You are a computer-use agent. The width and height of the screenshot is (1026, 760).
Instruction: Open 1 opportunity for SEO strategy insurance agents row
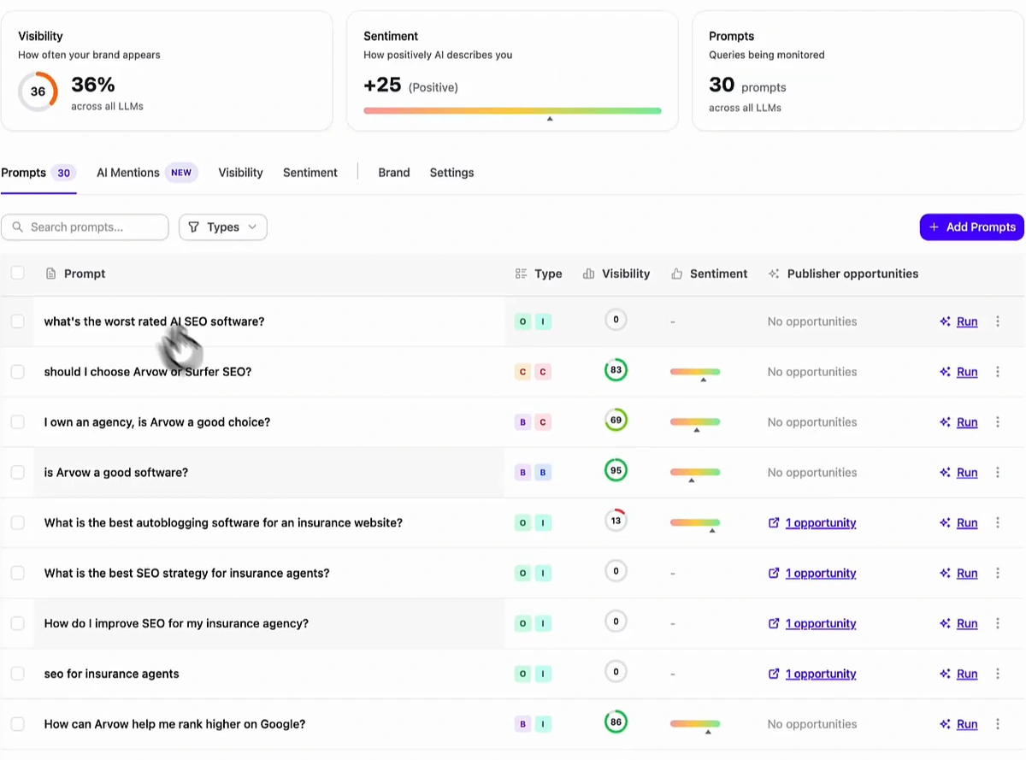tap(821, 573)
